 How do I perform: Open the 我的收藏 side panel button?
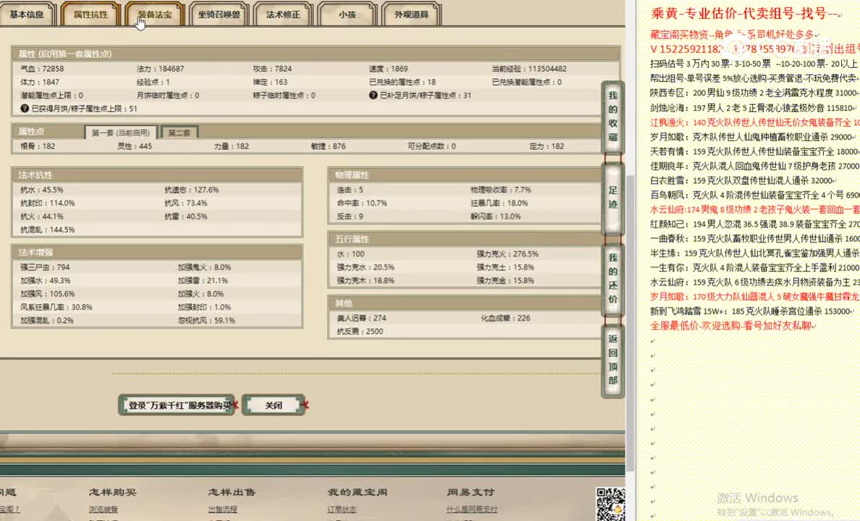click(612, 117)
